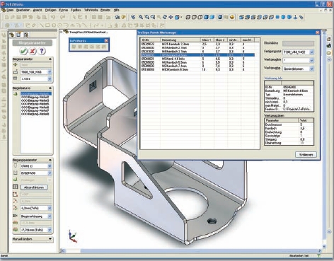Activate the pan view cross-arrows tool
The image size is (334, 261).
[171, 17]
